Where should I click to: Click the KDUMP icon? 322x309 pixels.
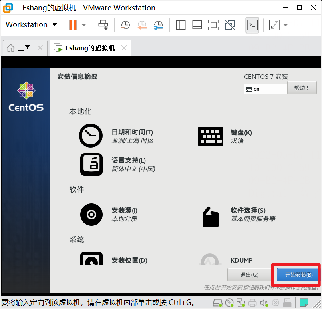coord(210,259)
